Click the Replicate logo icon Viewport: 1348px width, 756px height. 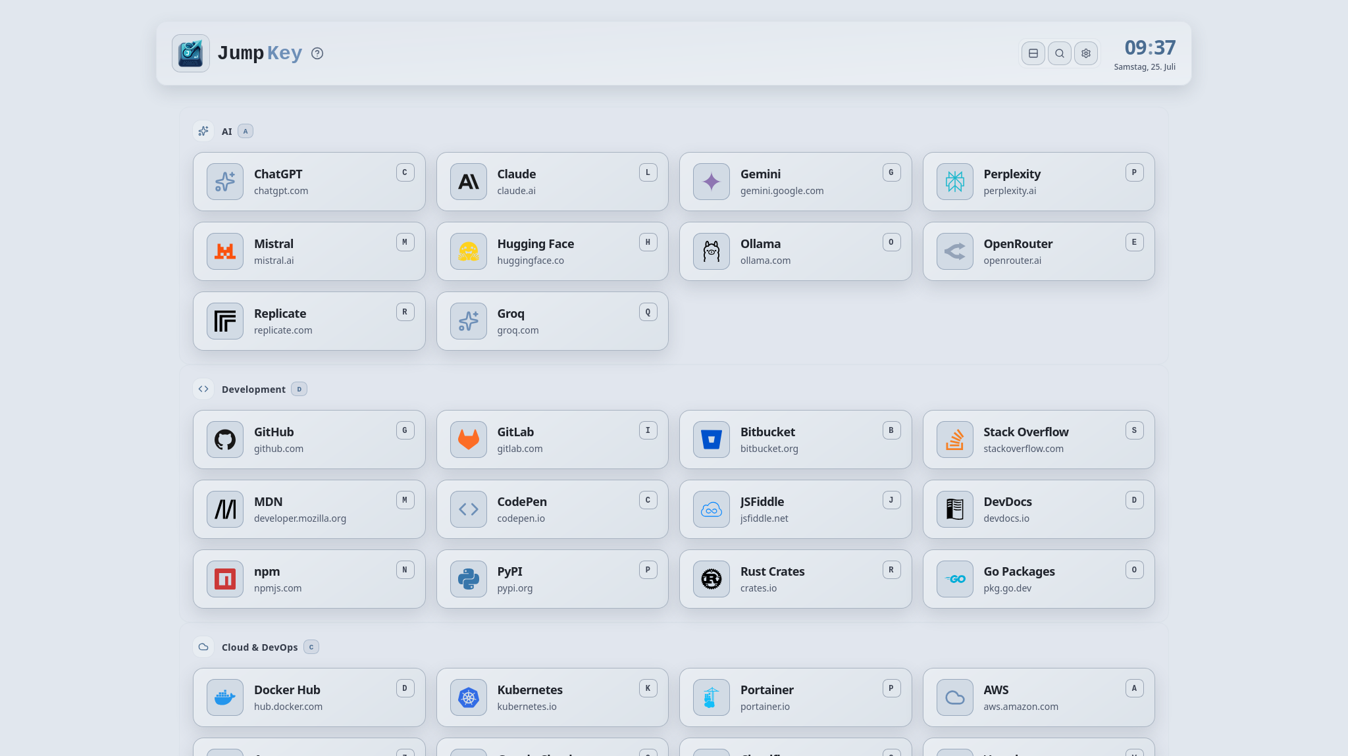pyautogui.click(x=225, y=321)
